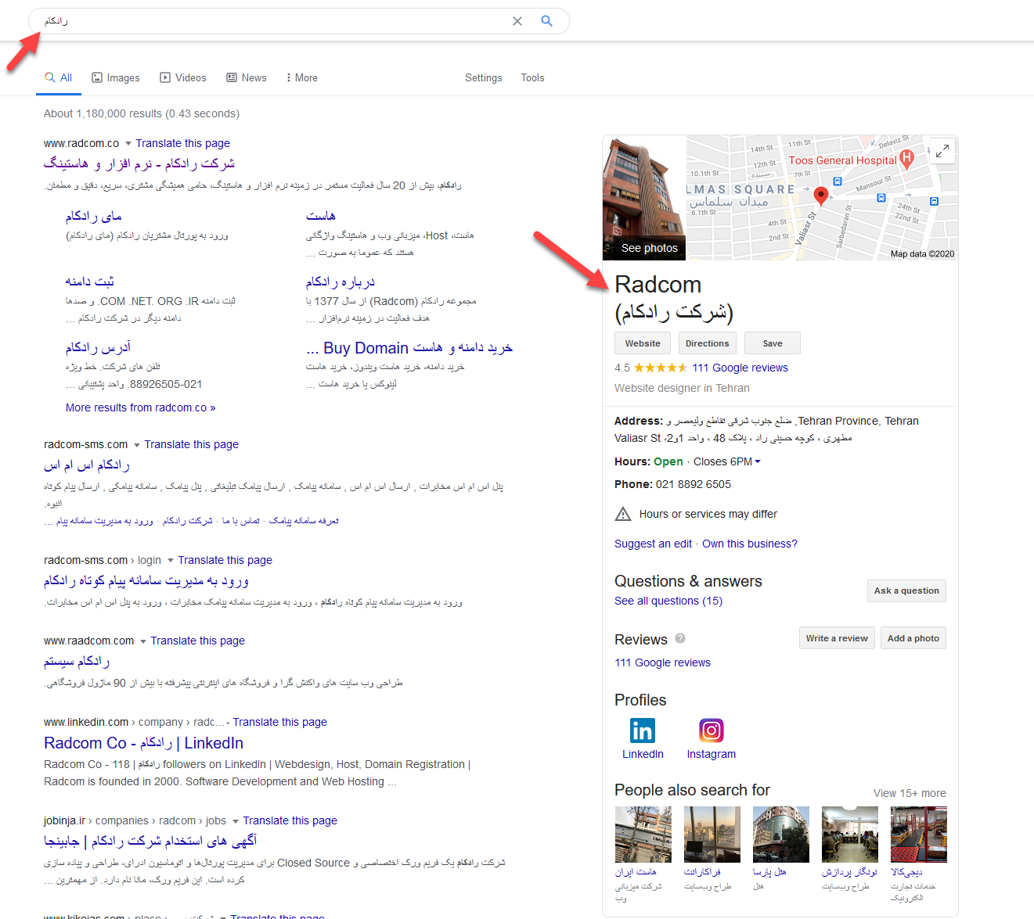Select the red map pin marker
The width and height of the screenshot is (1034, 919).
pyautogui.click(x=821, y=196)
